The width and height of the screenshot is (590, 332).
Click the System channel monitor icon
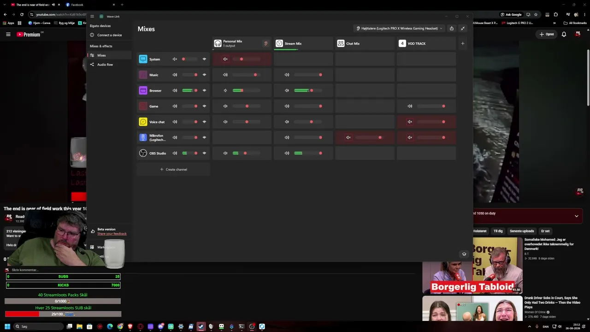[x=143, y=59]
